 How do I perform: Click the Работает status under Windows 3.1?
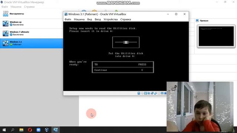point(17,44)
